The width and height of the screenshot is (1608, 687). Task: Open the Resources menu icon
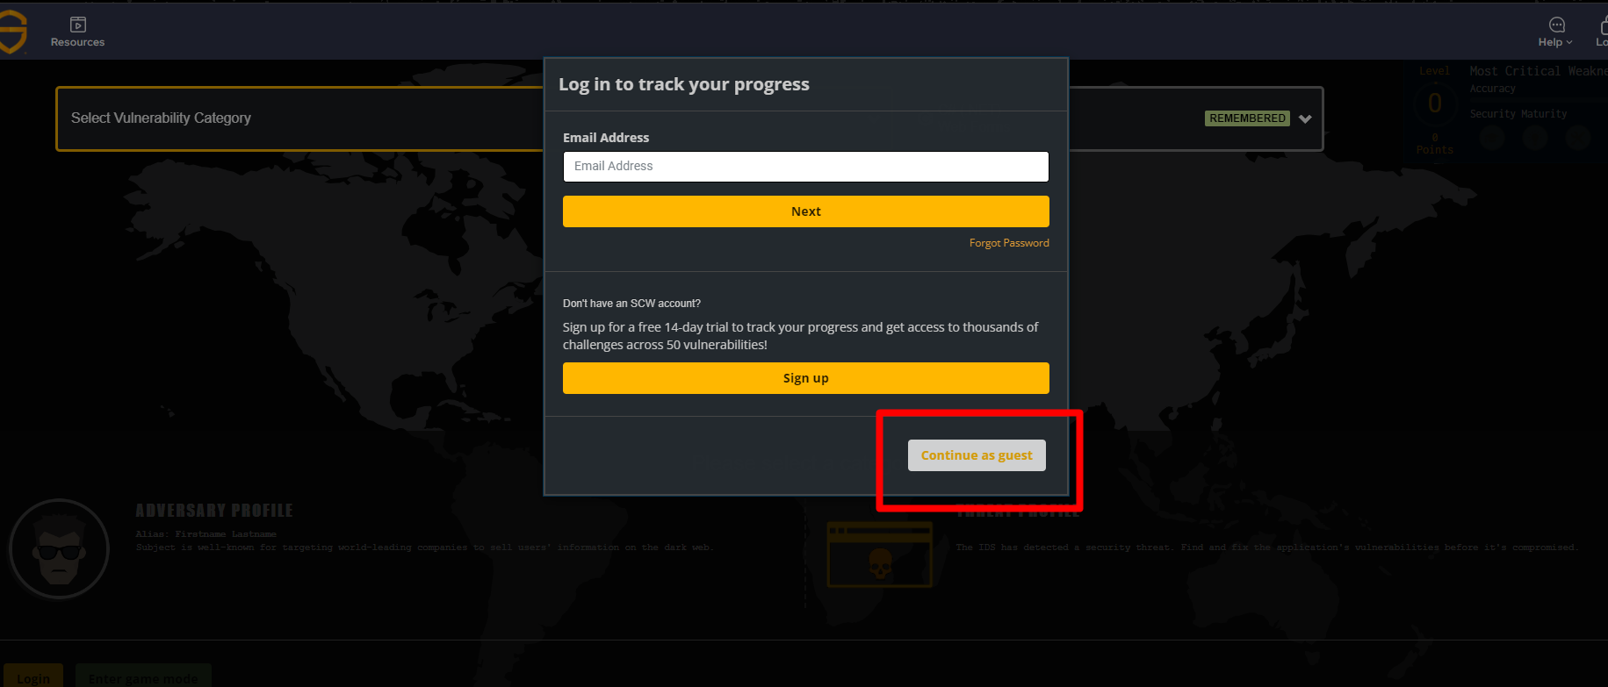coord(78,25)
